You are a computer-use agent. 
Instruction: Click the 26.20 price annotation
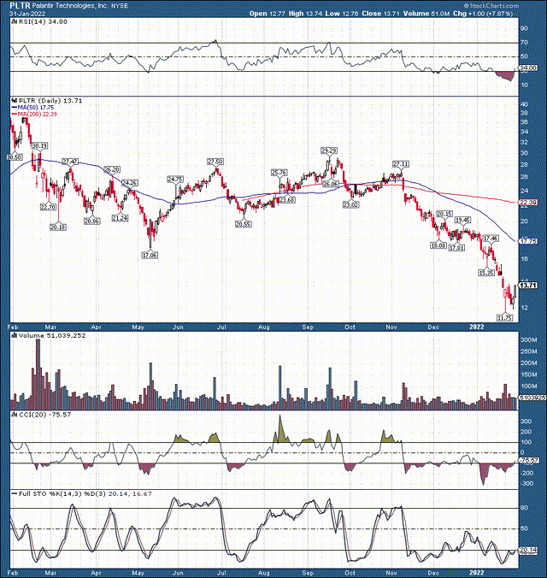tap(112, 169)
